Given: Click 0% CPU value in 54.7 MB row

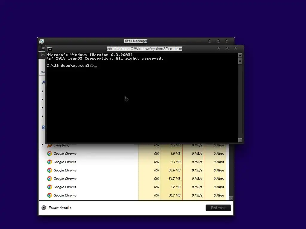Looking at the screenshot, I should [x=157, y=179].
